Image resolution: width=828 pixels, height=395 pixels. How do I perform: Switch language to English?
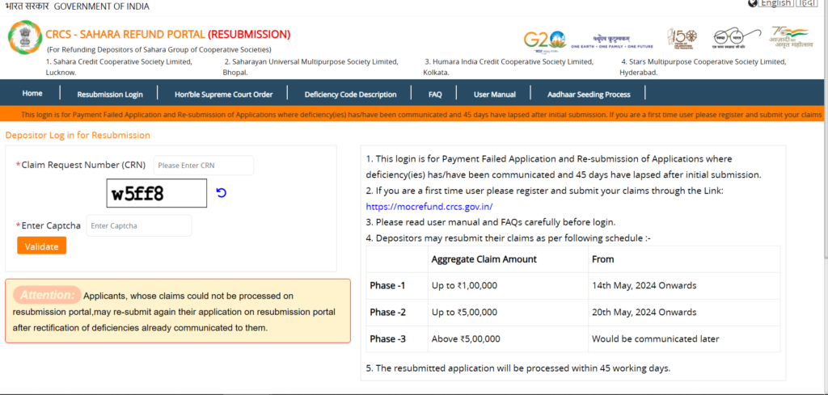[775, 4]
